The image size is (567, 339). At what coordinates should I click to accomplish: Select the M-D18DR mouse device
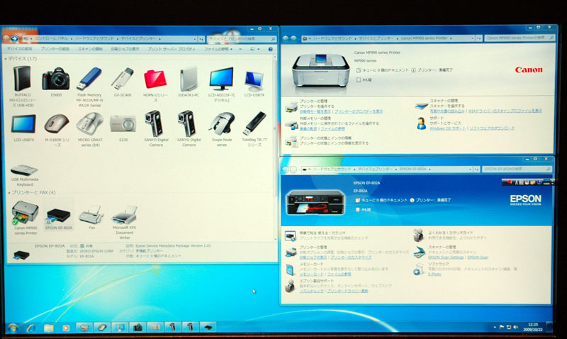(56, 123)
